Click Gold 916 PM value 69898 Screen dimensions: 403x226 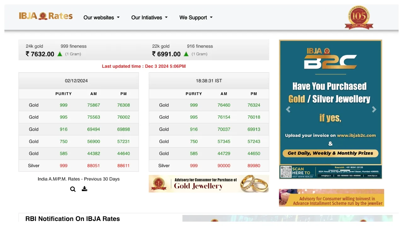[x=123, y=129]
